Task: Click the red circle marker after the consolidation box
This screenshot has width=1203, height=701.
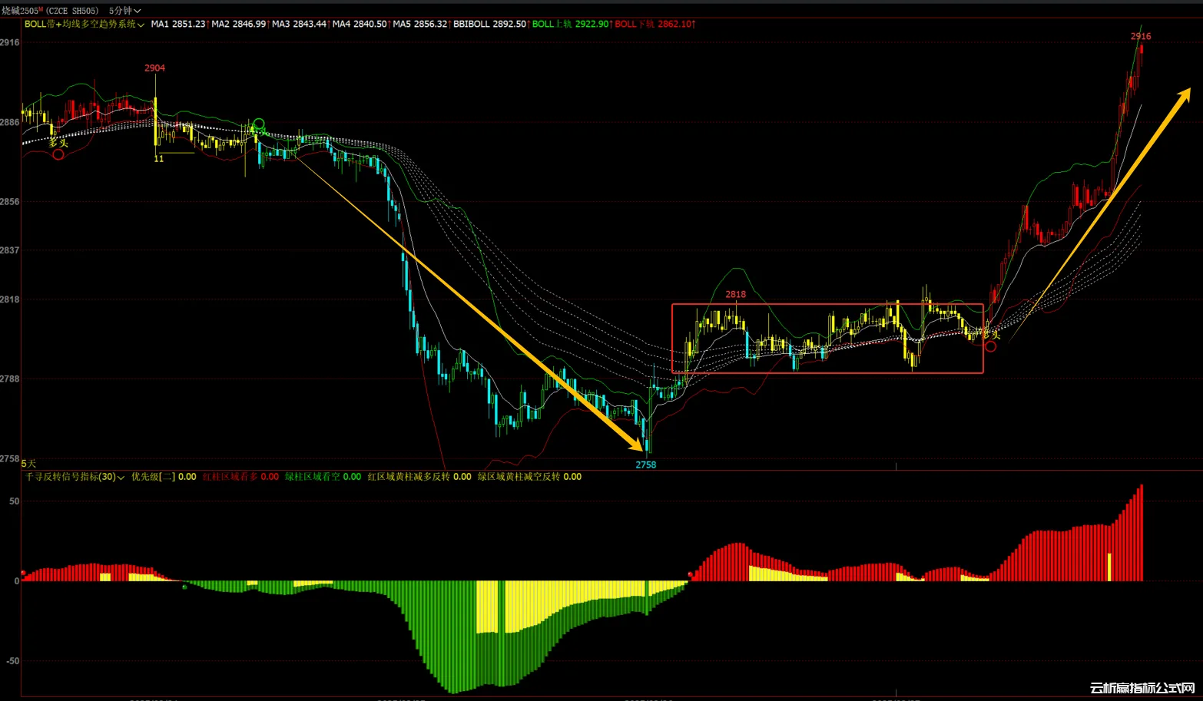Action: point(990,346)
